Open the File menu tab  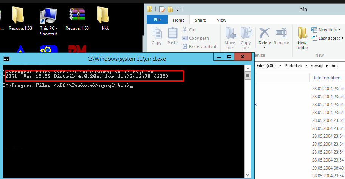[157, 20]
